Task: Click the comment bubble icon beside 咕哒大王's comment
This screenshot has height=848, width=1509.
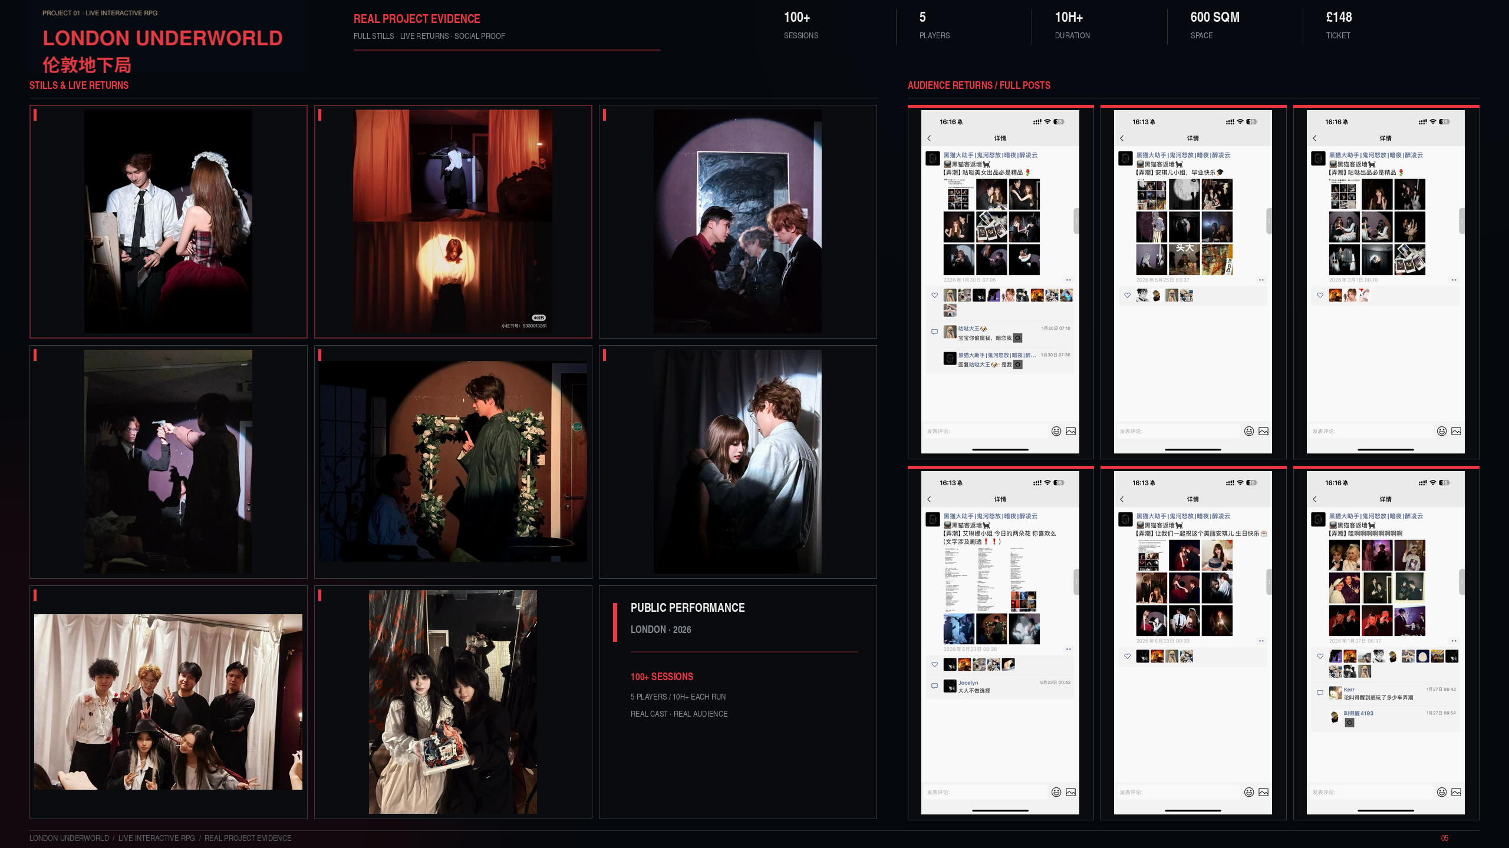Action: tap(934, 332)
